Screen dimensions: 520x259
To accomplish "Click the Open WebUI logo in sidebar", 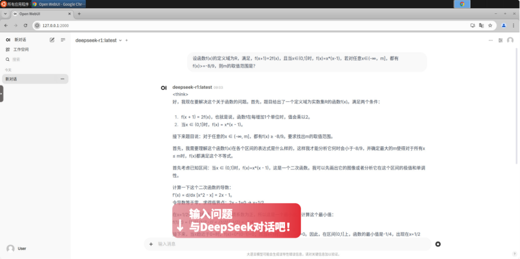I will tap(8, 40).
